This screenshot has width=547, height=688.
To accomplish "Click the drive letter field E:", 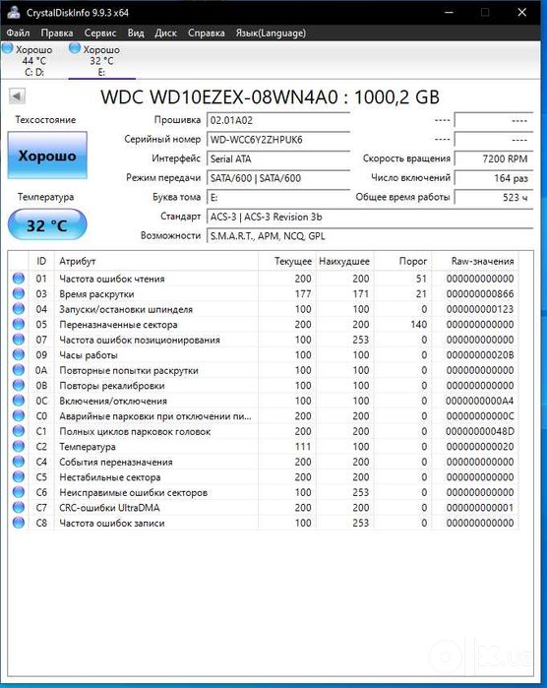I will [x=278, y=198].
